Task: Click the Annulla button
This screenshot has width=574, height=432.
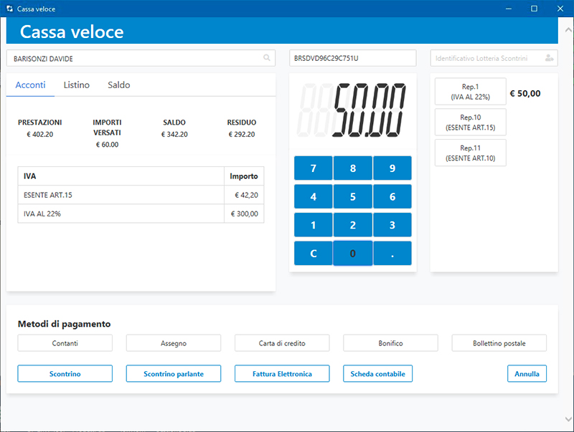Action: pos(527,374)
